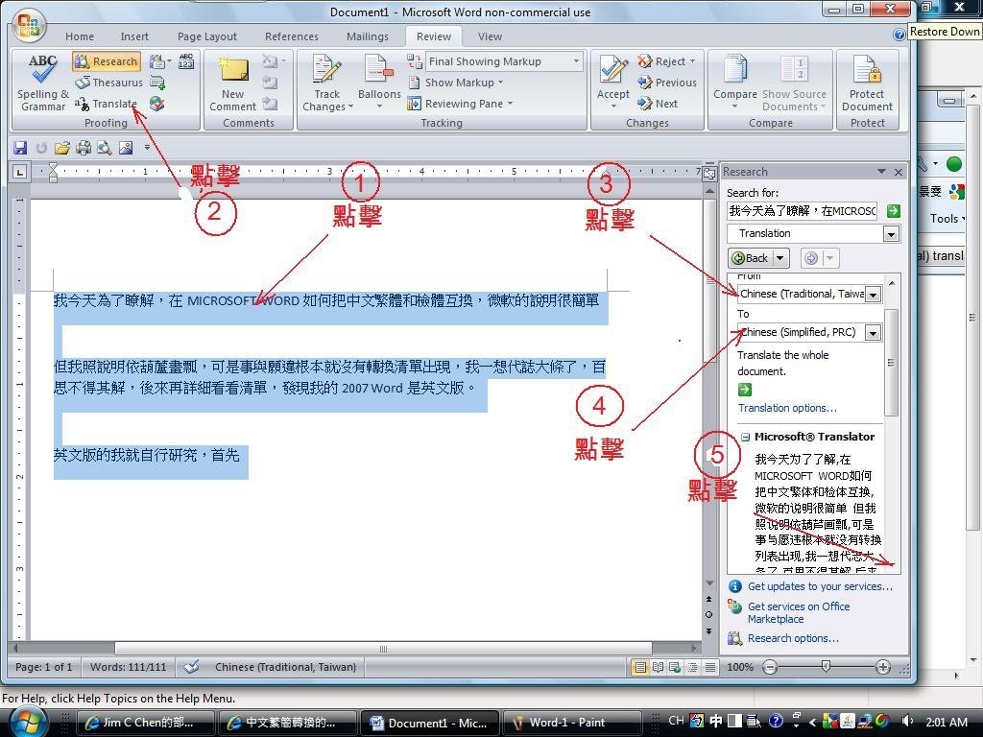Click the Back button in Research pane
The height and width of the screenshot is (737, 983).
pyautogui.click(x=751, y=257)
